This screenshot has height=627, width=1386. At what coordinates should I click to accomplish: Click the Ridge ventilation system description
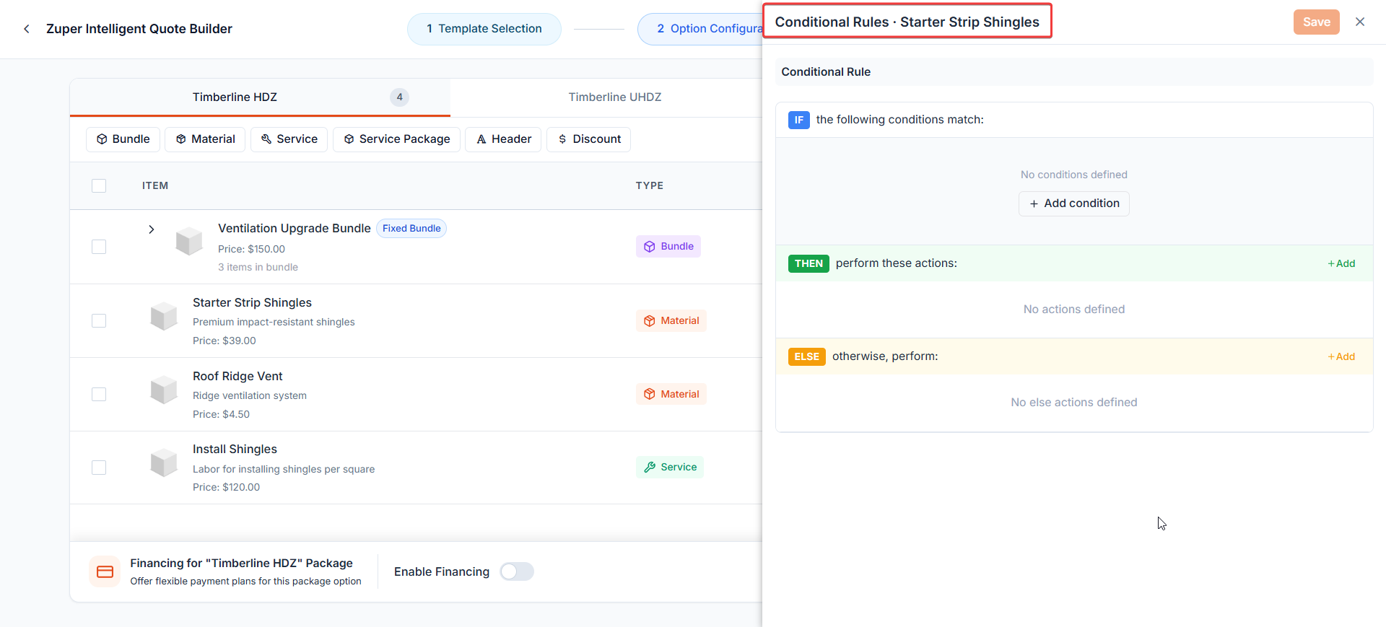point(250,395)
